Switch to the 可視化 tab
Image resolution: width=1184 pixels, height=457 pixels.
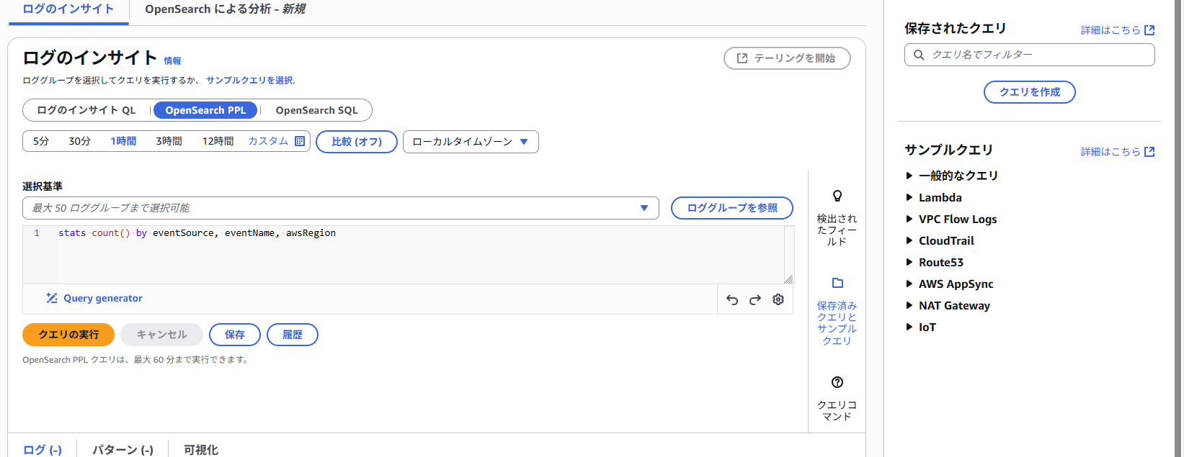pyautogui.click(x=200, y=450)
